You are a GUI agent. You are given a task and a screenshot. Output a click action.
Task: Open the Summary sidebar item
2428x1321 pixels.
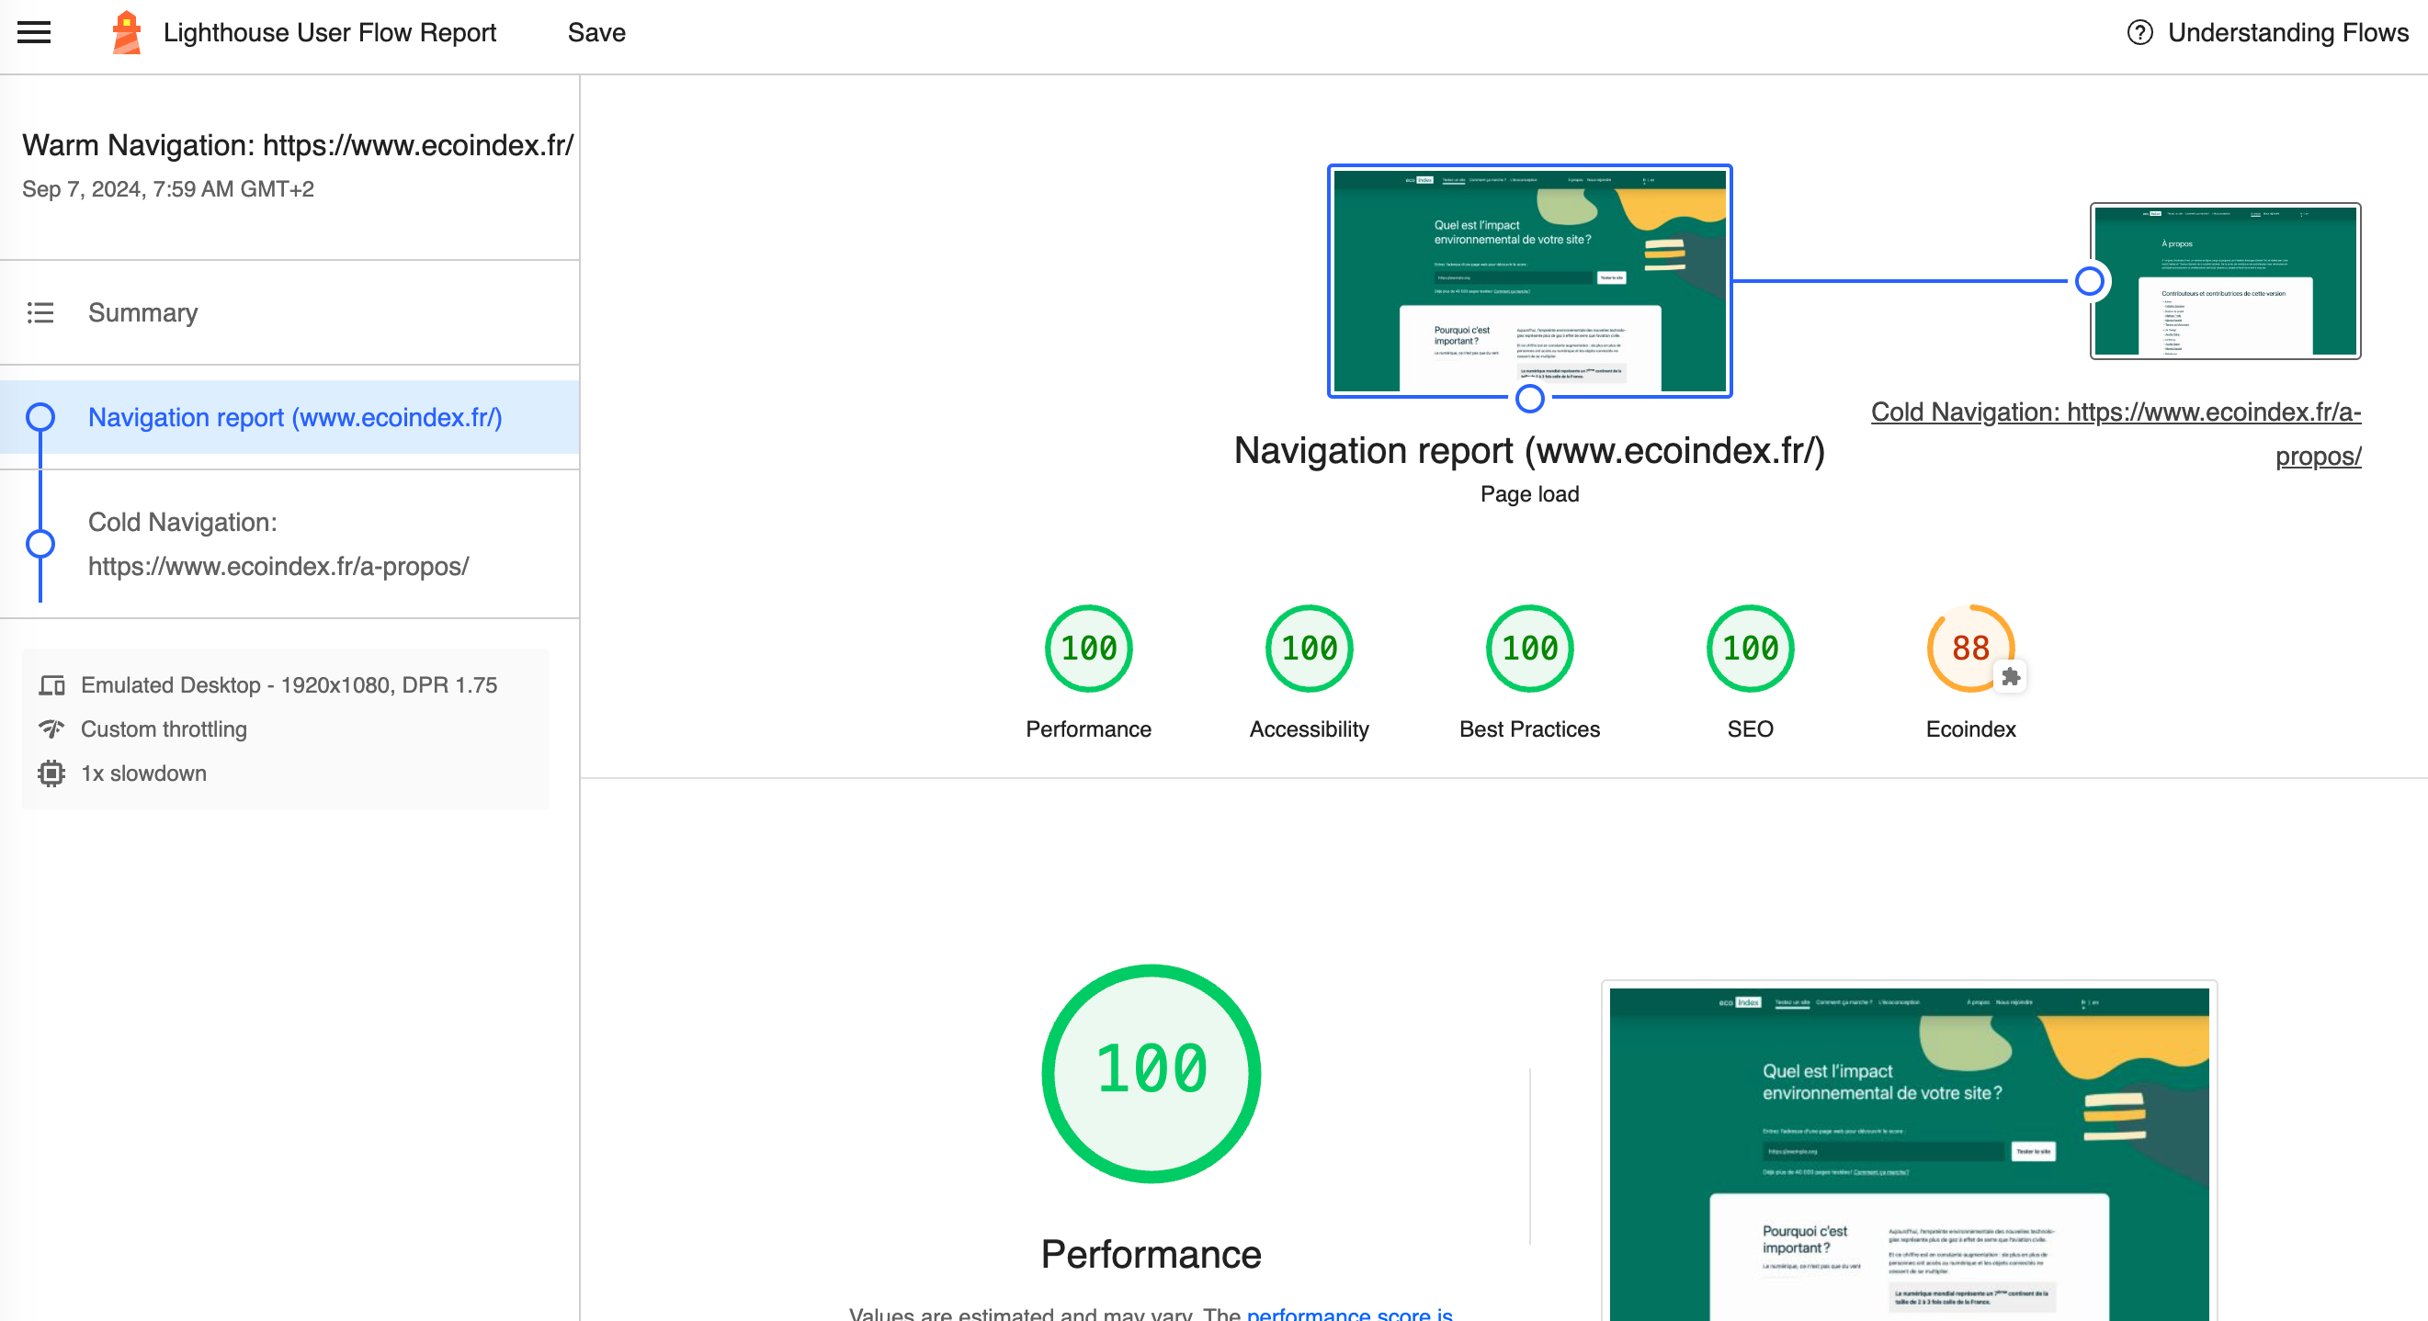point(290,313)
